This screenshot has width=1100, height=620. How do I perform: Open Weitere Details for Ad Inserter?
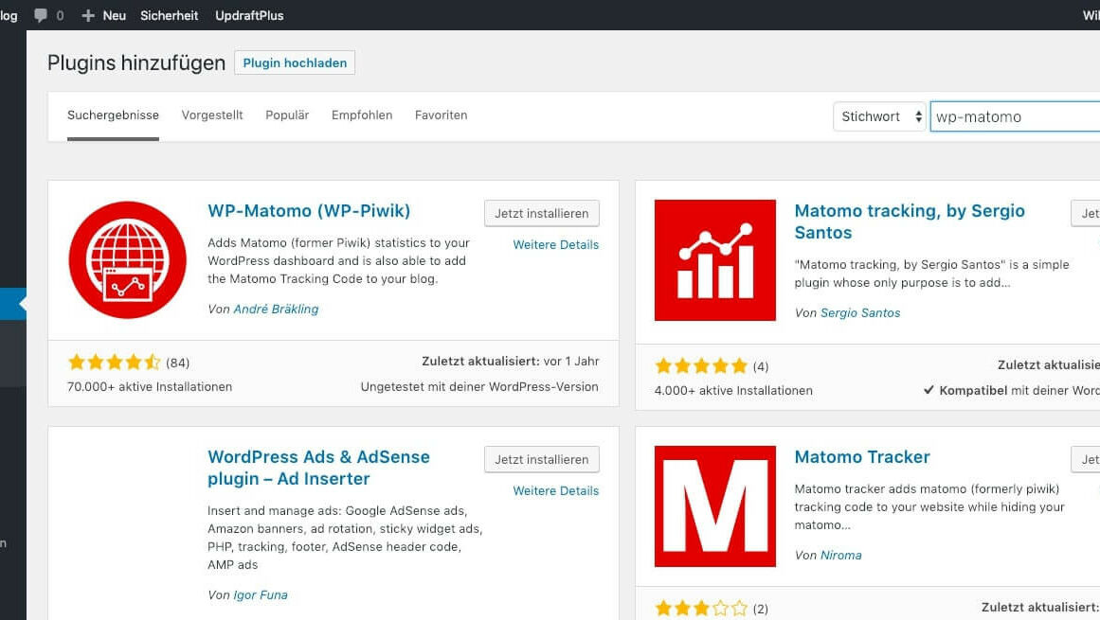coord(555,490)
